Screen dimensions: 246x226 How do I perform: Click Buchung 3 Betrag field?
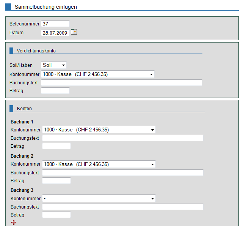point(56,215)
